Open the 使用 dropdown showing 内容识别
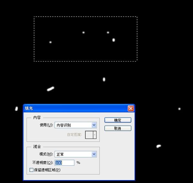The height and width of the screenshot is (183, 193). pyautogui.click(x=76, y=125)
